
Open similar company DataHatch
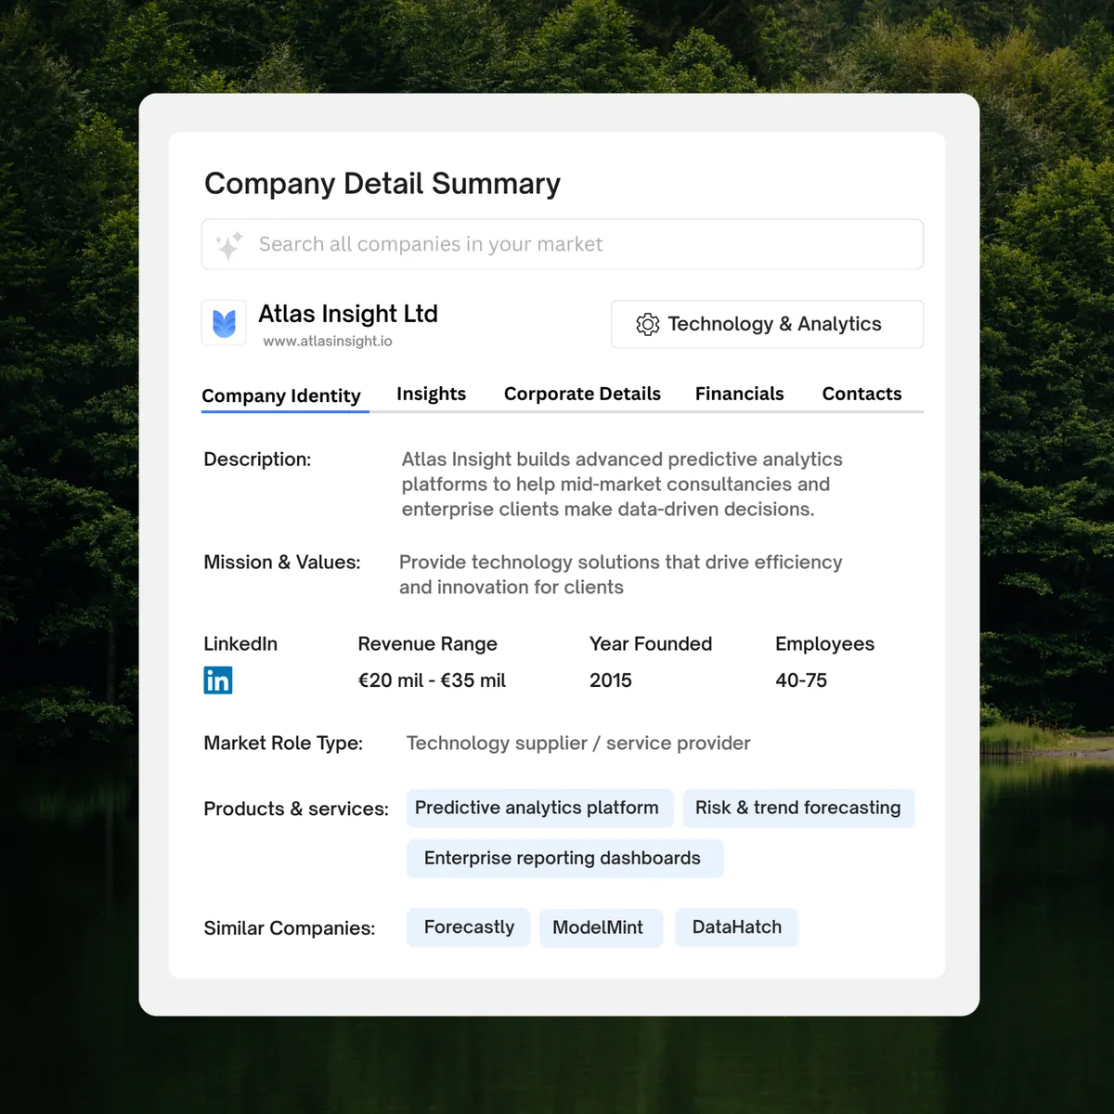[736, 927]
